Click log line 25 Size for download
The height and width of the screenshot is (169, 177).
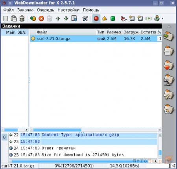(x=83, y=155)
